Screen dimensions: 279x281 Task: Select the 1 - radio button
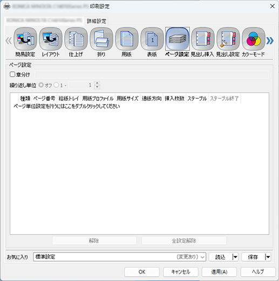(56, 85)
